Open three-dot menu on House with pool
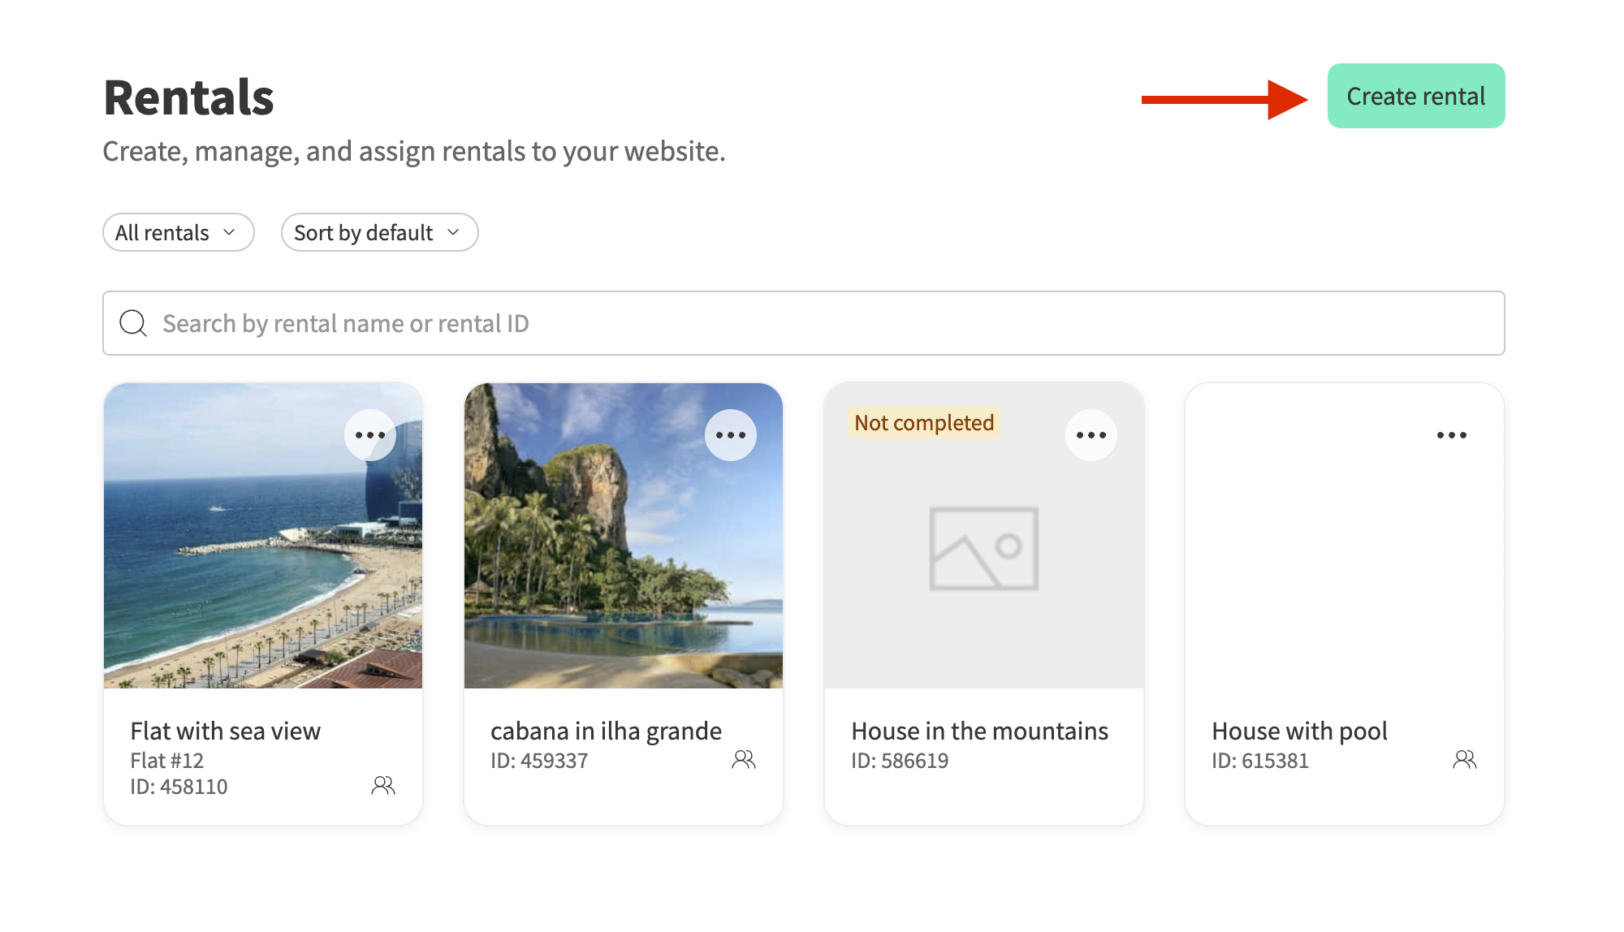 click(1452, 435)
